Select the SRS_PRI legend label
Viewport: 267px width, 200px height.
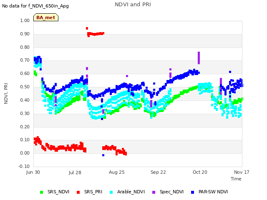pos(93,192)
